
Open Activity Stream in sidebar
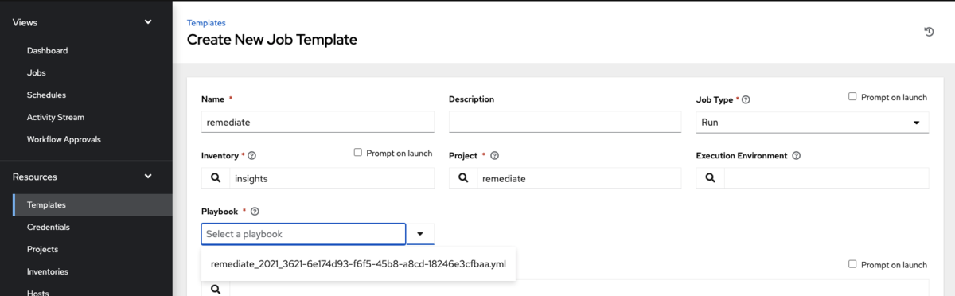56,117
